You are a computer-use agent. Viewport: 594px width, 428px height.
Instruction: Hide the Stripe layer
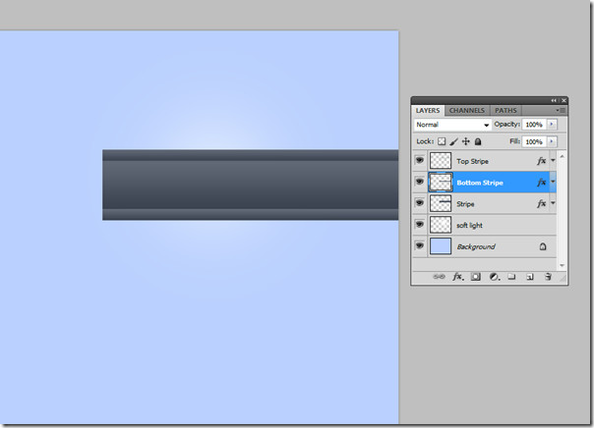point(420,203)
